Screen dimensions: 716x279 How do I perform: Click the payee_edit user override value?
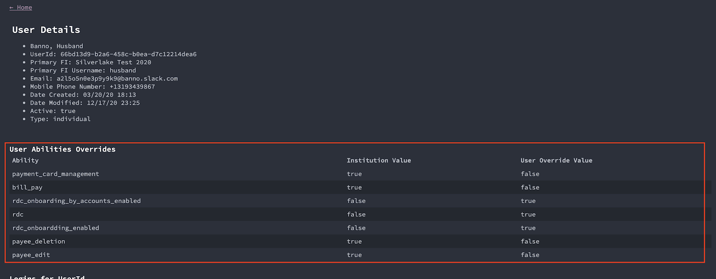(x=530, y=255)
